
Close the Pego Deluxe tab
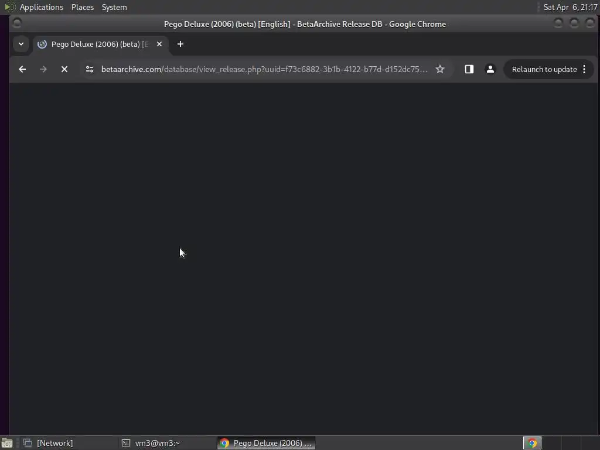point(159,44)
